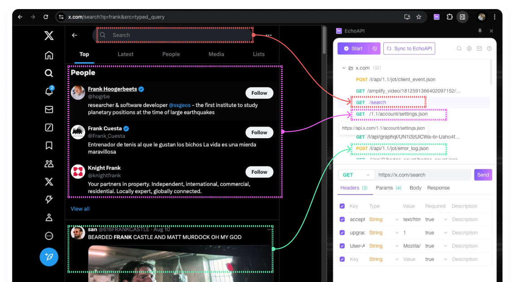Open search options three-dot menu

(269, 35)
